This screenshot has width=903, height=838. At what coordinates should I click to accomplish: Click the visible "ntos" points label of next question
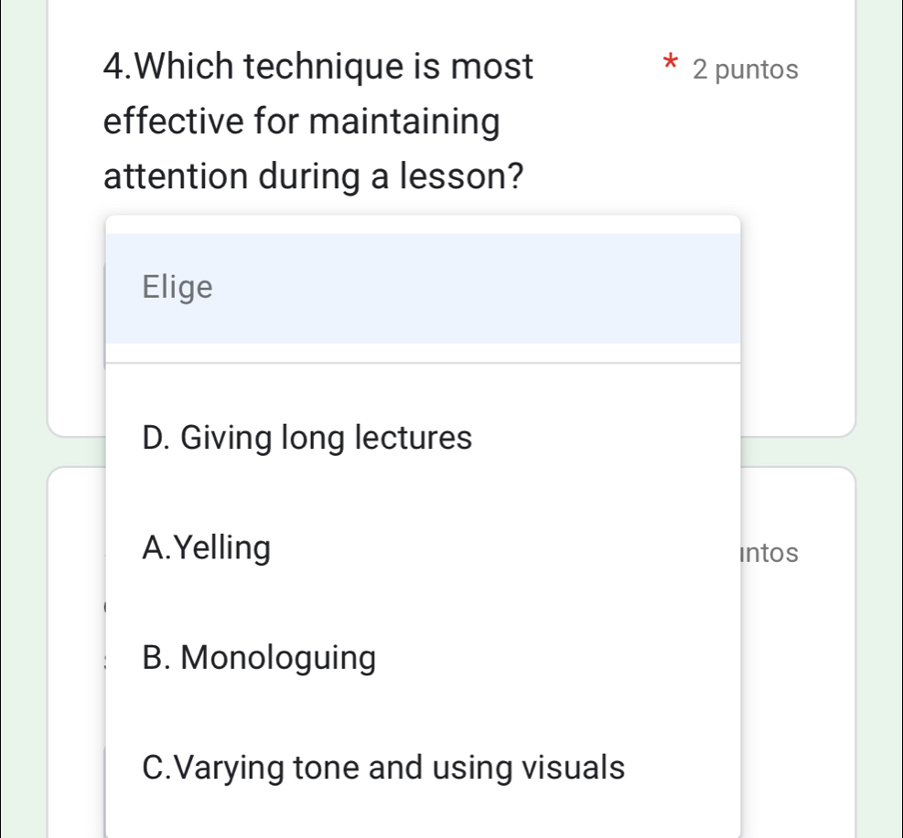pyautogui.click(x=771, y=553)
